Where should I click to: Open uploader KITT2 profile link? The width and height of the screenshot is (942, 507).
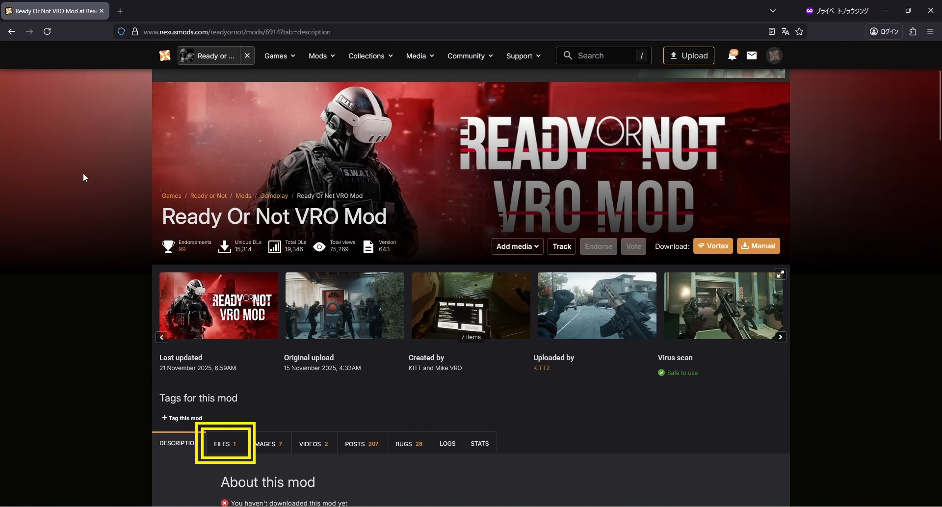541,368
